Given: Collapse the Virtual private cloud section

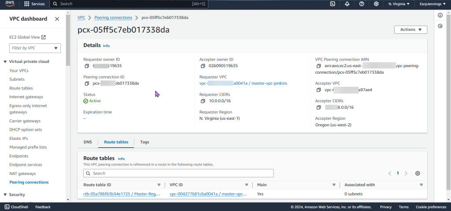Looking at the screenshot, I should (x=5, y=61).
